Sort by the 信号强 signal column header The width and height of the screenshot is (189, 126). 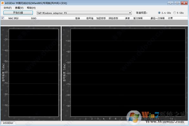(x=90, y=18)
